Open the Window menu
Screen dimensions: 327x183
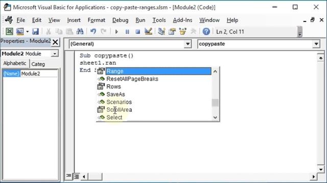[209, 20]
